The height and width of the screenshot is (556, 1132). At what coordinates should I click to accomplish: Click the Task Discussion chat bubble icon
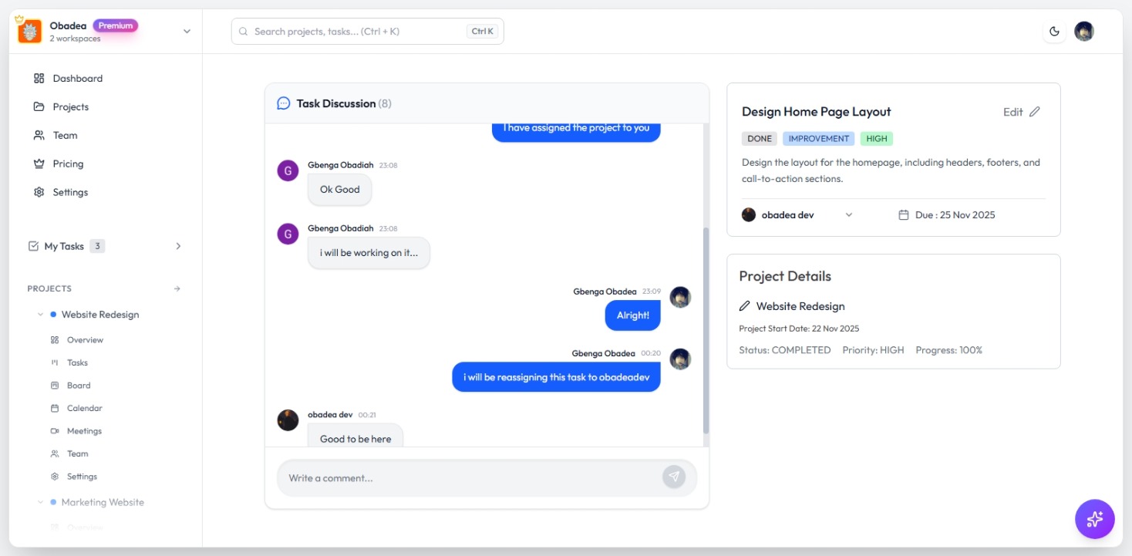[284, 103]
